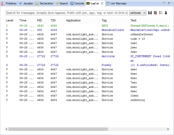Select the onDestroy log message
174x135 pixels.
click(x=138, y=100)
